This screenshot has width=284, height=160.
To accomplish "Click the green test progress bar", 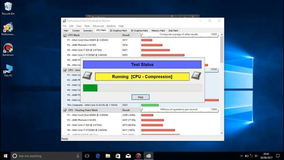I will point(90,88).
